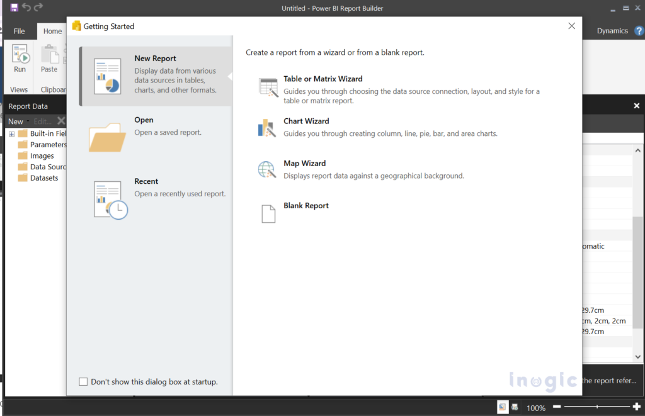Choose Open to open a saved report
Screen dimensions: 645x416
coord(144,119)
